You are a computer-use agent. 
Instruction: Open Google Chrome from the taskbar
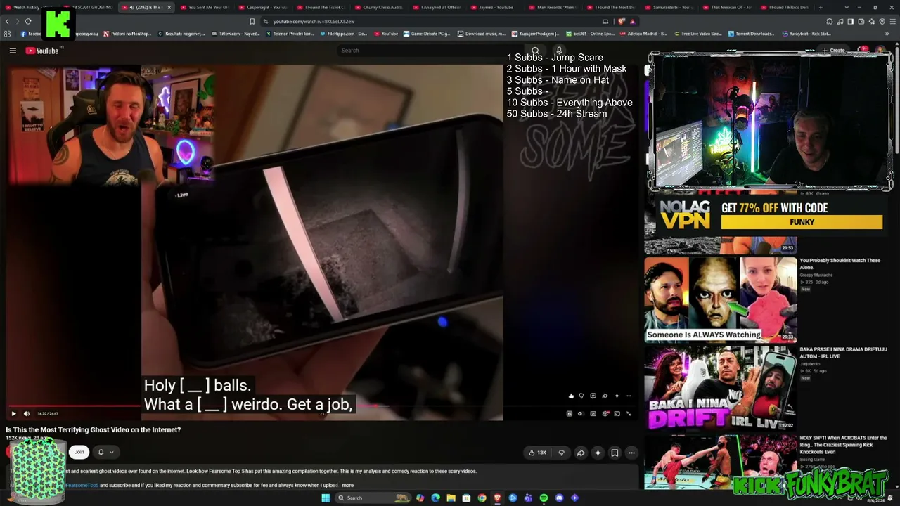coord(482,498)
